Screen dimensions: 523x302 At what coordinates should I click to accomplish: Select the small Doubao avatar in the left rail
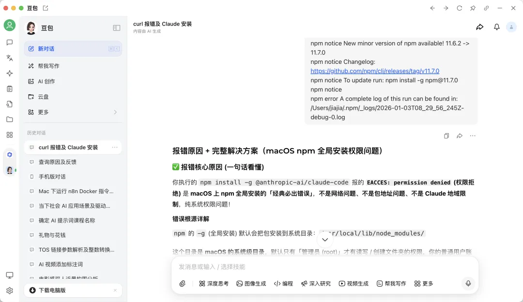(10, 170)
